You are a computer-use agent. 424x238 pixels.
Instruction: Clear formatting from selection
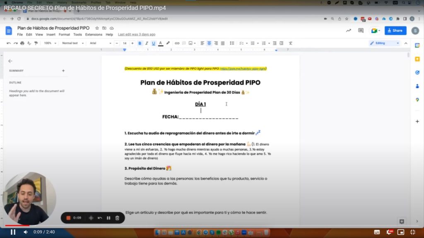(291, 43)
